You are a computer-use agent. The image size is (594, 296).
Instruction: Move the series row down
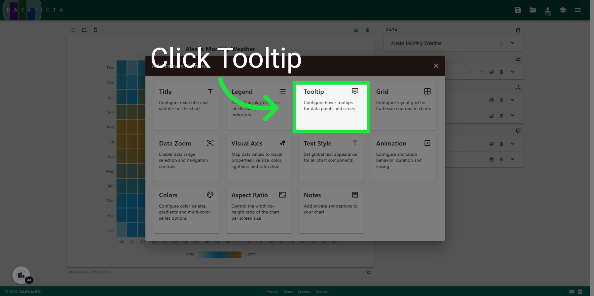(x=471, y=72)
